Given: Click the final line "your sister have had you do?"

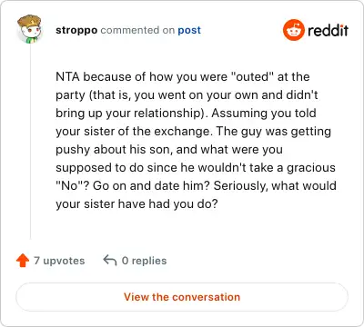Looking at the screenshot, I should point(136,204).
